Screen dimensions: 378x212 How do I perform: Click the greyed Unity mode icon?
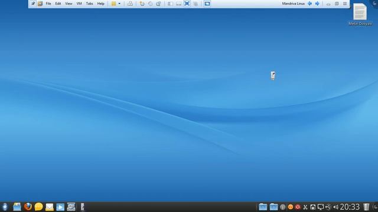pyautogui.click(x=195, y=4)
